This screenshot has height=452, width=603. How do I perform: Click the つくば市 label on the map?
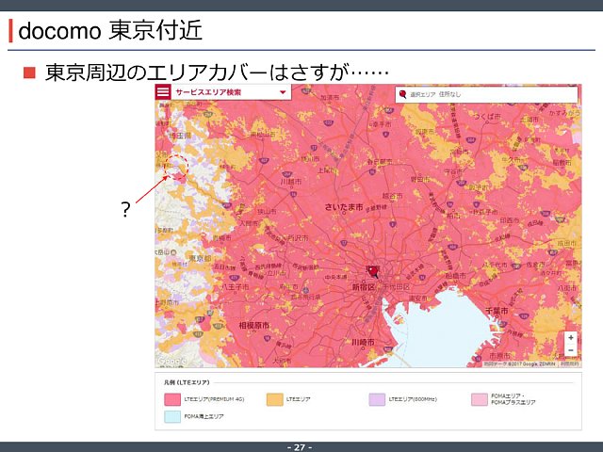point(488,116)
